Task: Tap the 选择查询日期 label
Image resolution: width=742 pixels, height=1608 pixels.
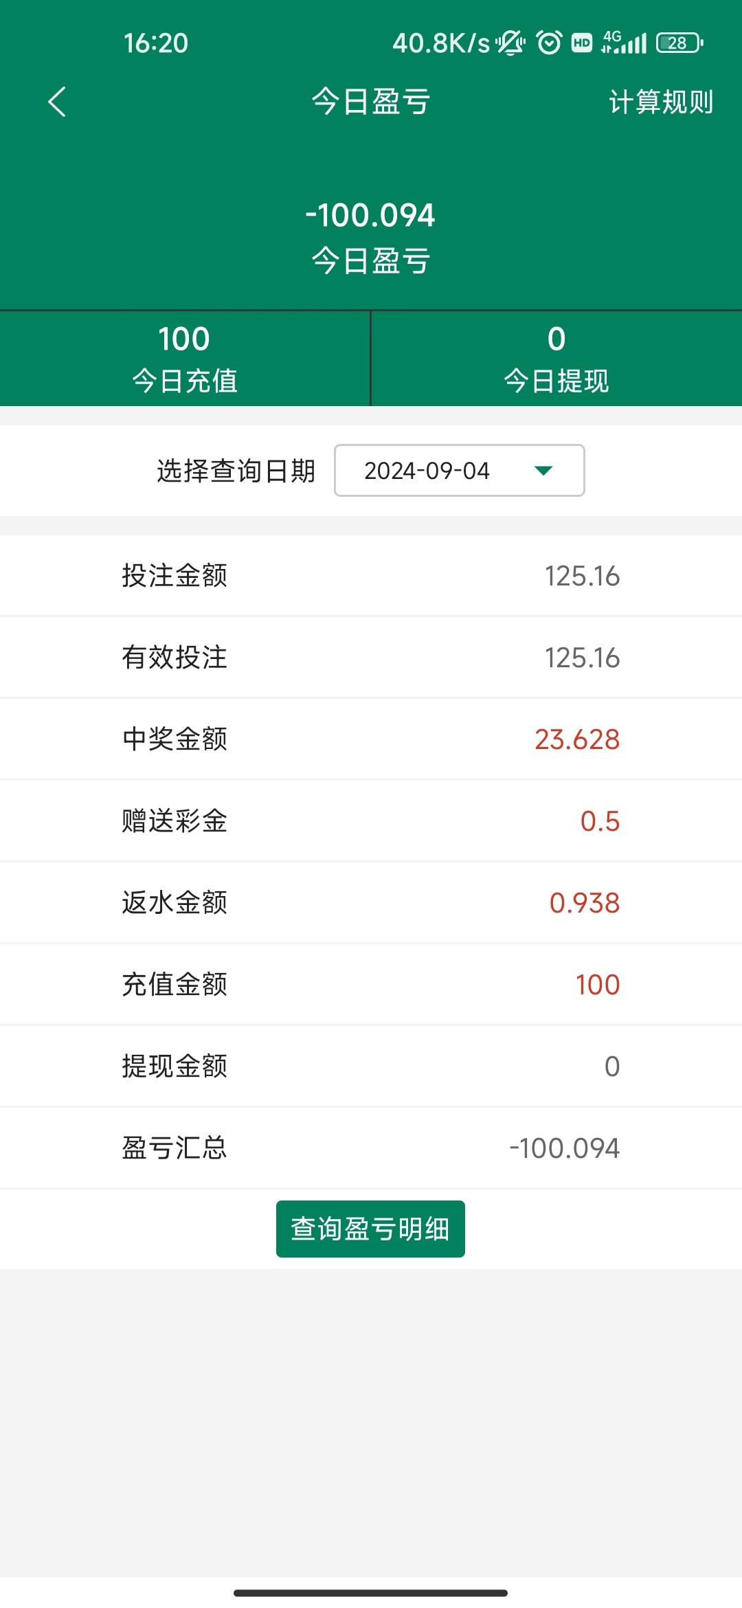Action: (236, 471)
